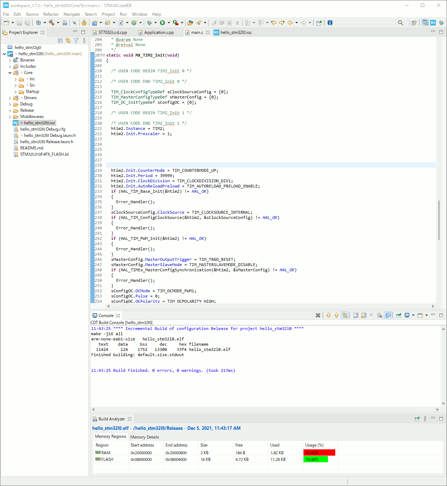
Task: Toggle the Console build output bring-to-front button
Action: point(388,315)
